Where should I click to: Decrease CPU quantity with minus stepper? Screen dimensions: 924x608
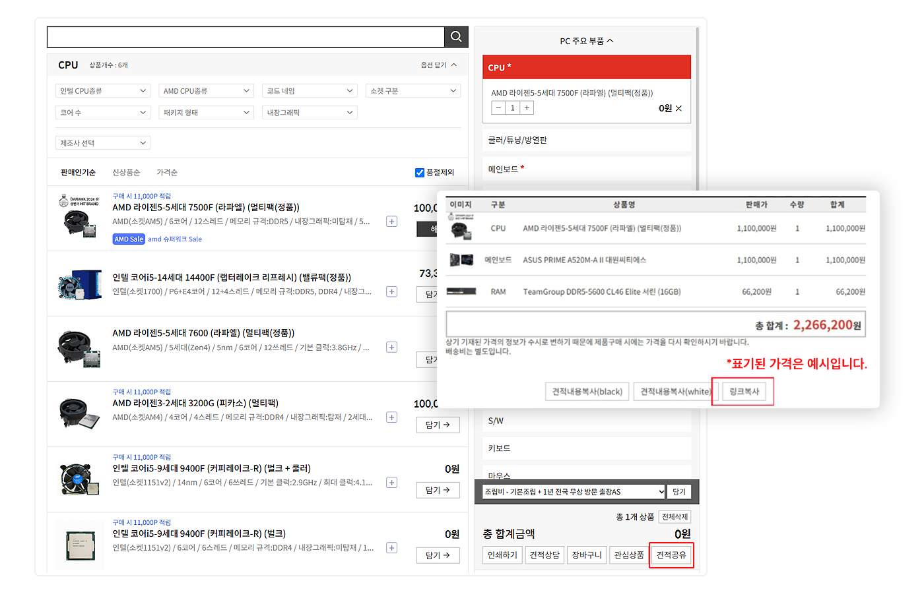tap(498, 108)
